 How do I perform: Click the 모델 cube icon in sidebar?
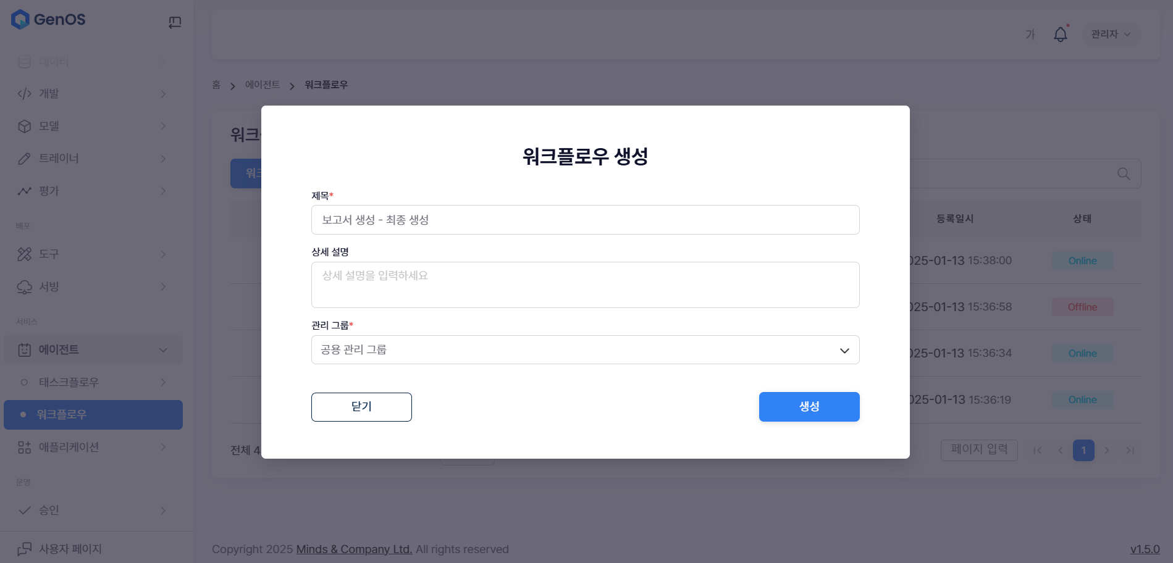coord(24,127)
